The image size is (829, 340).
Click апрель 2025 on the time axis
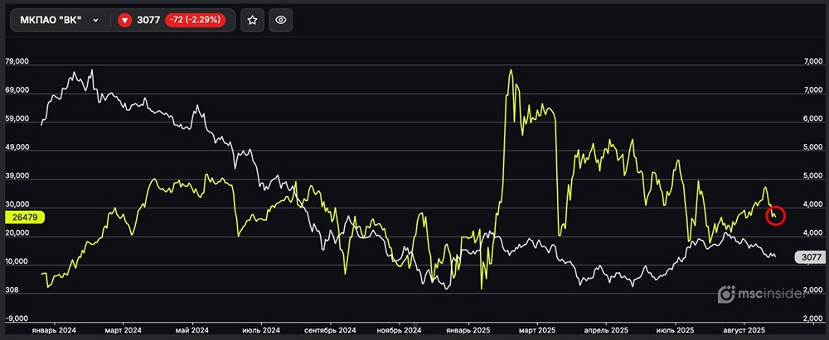coord(606,330)
